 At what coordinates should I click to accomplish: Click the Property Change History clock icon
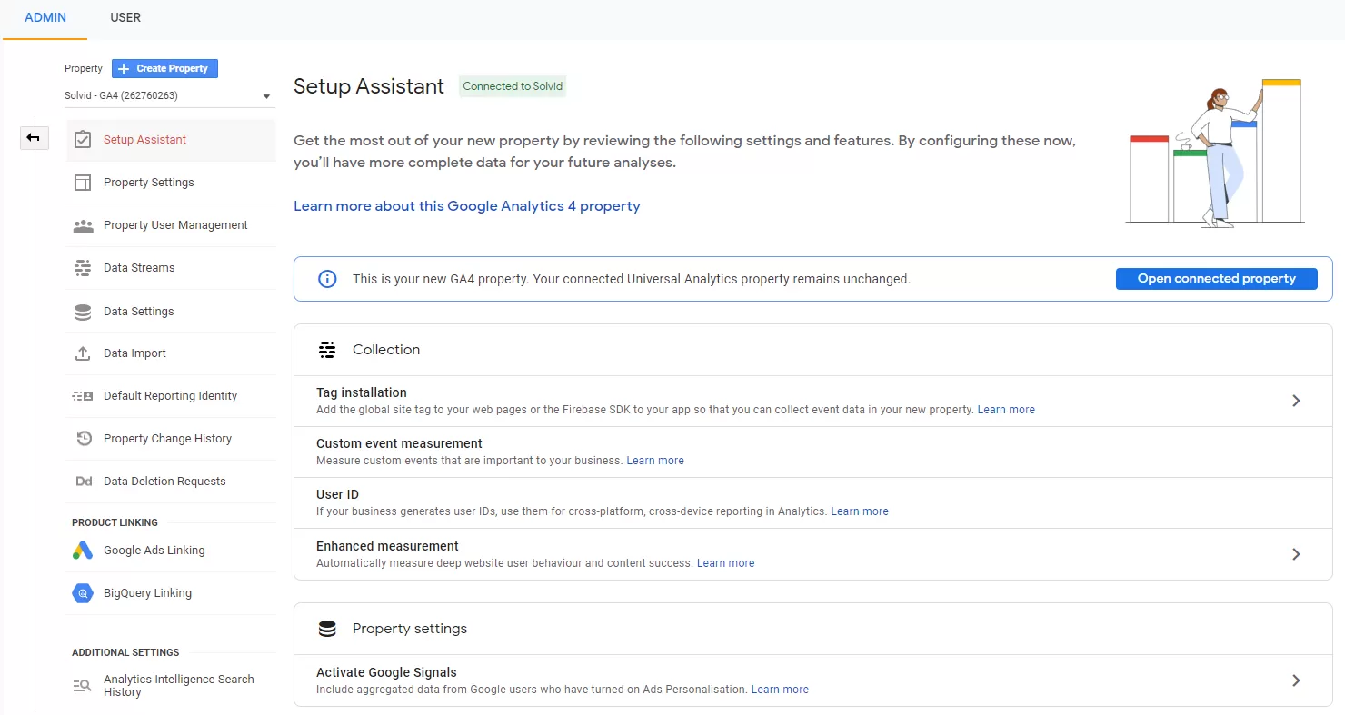coord(83,438)
